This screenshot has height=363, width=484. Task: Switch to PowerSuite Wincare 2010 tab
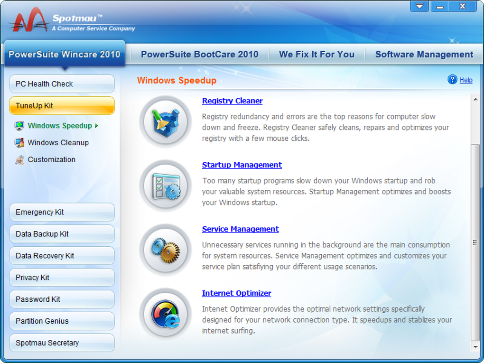(x=65, y=54)
